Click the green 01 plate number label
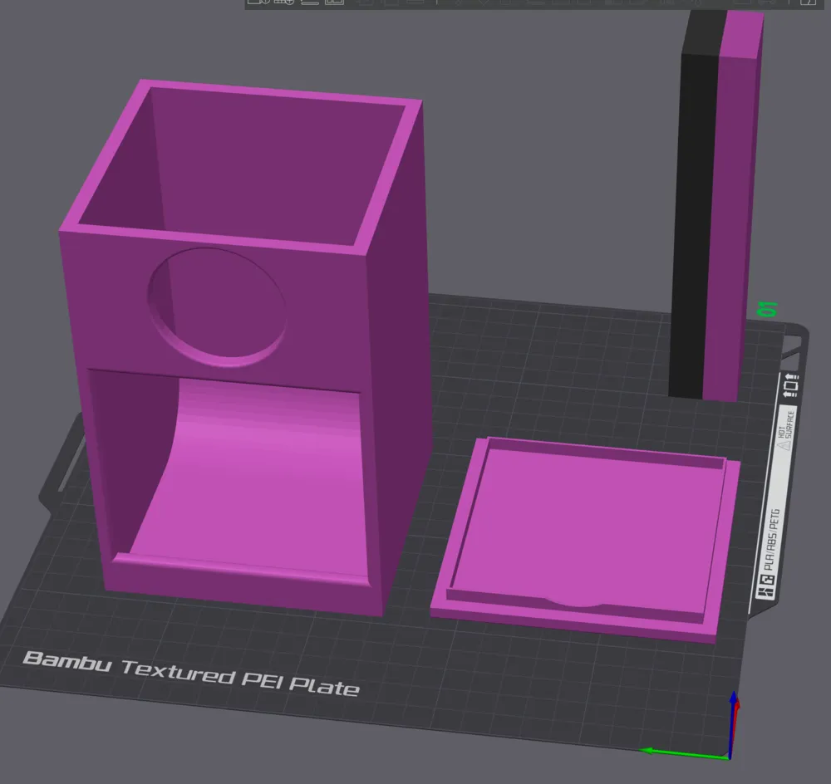Viewport: 831px width, 784px height. click(x=769, y=309)
